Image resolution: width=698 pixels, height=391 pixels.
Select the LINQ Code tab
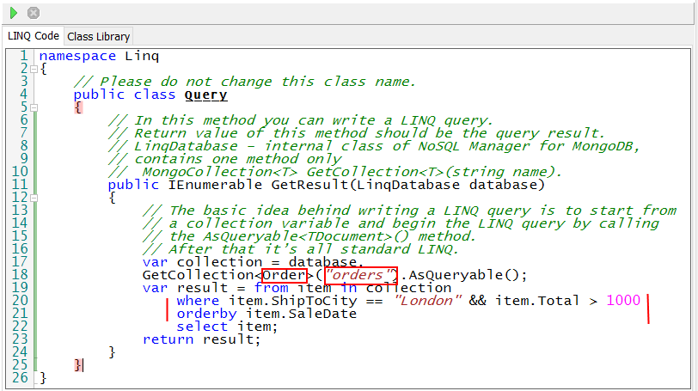(34, 36)
